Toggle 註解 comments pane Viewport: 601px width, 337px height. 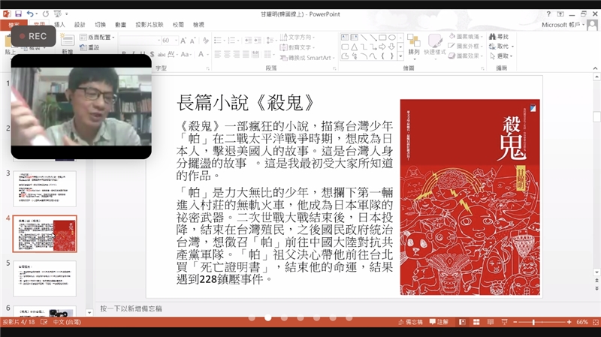[x=439, y=322]
